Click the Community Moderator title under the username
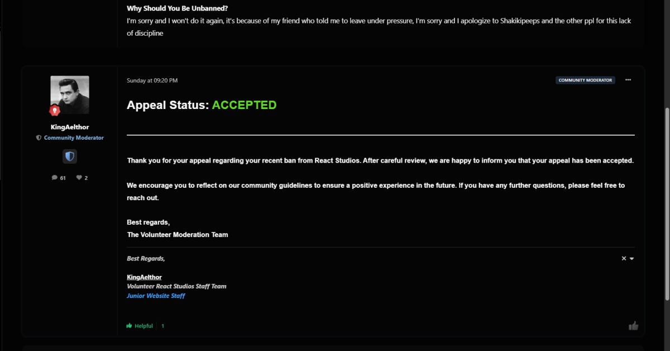Viewport: 670px width, 351px height. tap(74, 137)
